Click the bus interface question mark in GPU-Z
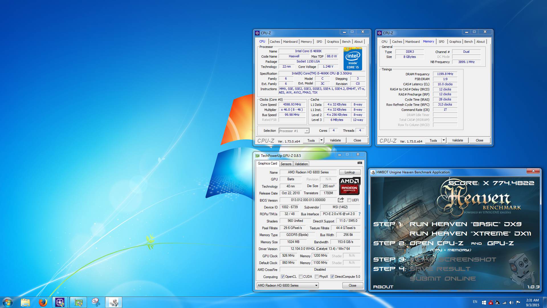This screenshot has width=547, height=308. 360,214
